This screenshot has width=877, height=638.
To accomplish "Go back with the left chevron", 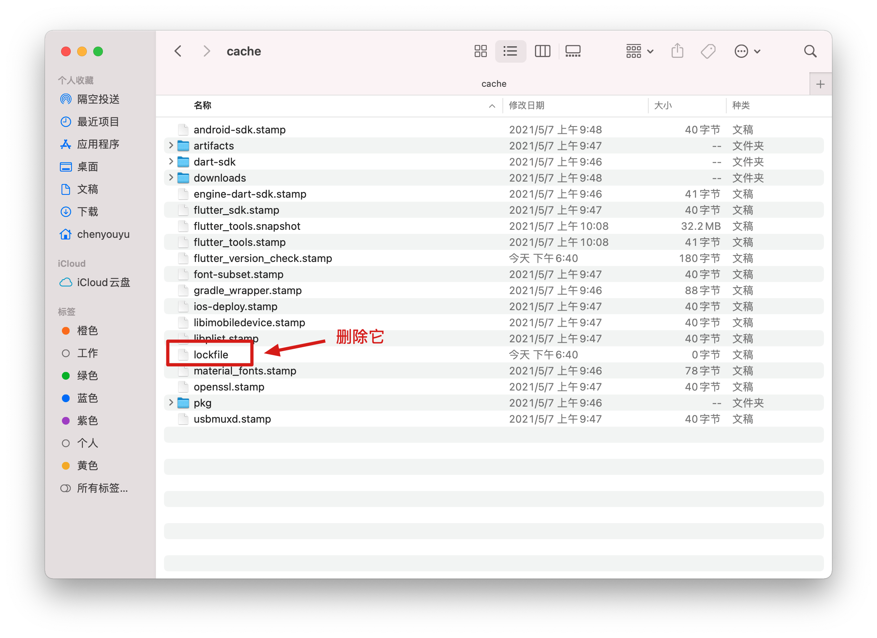I will pos(178,51).
